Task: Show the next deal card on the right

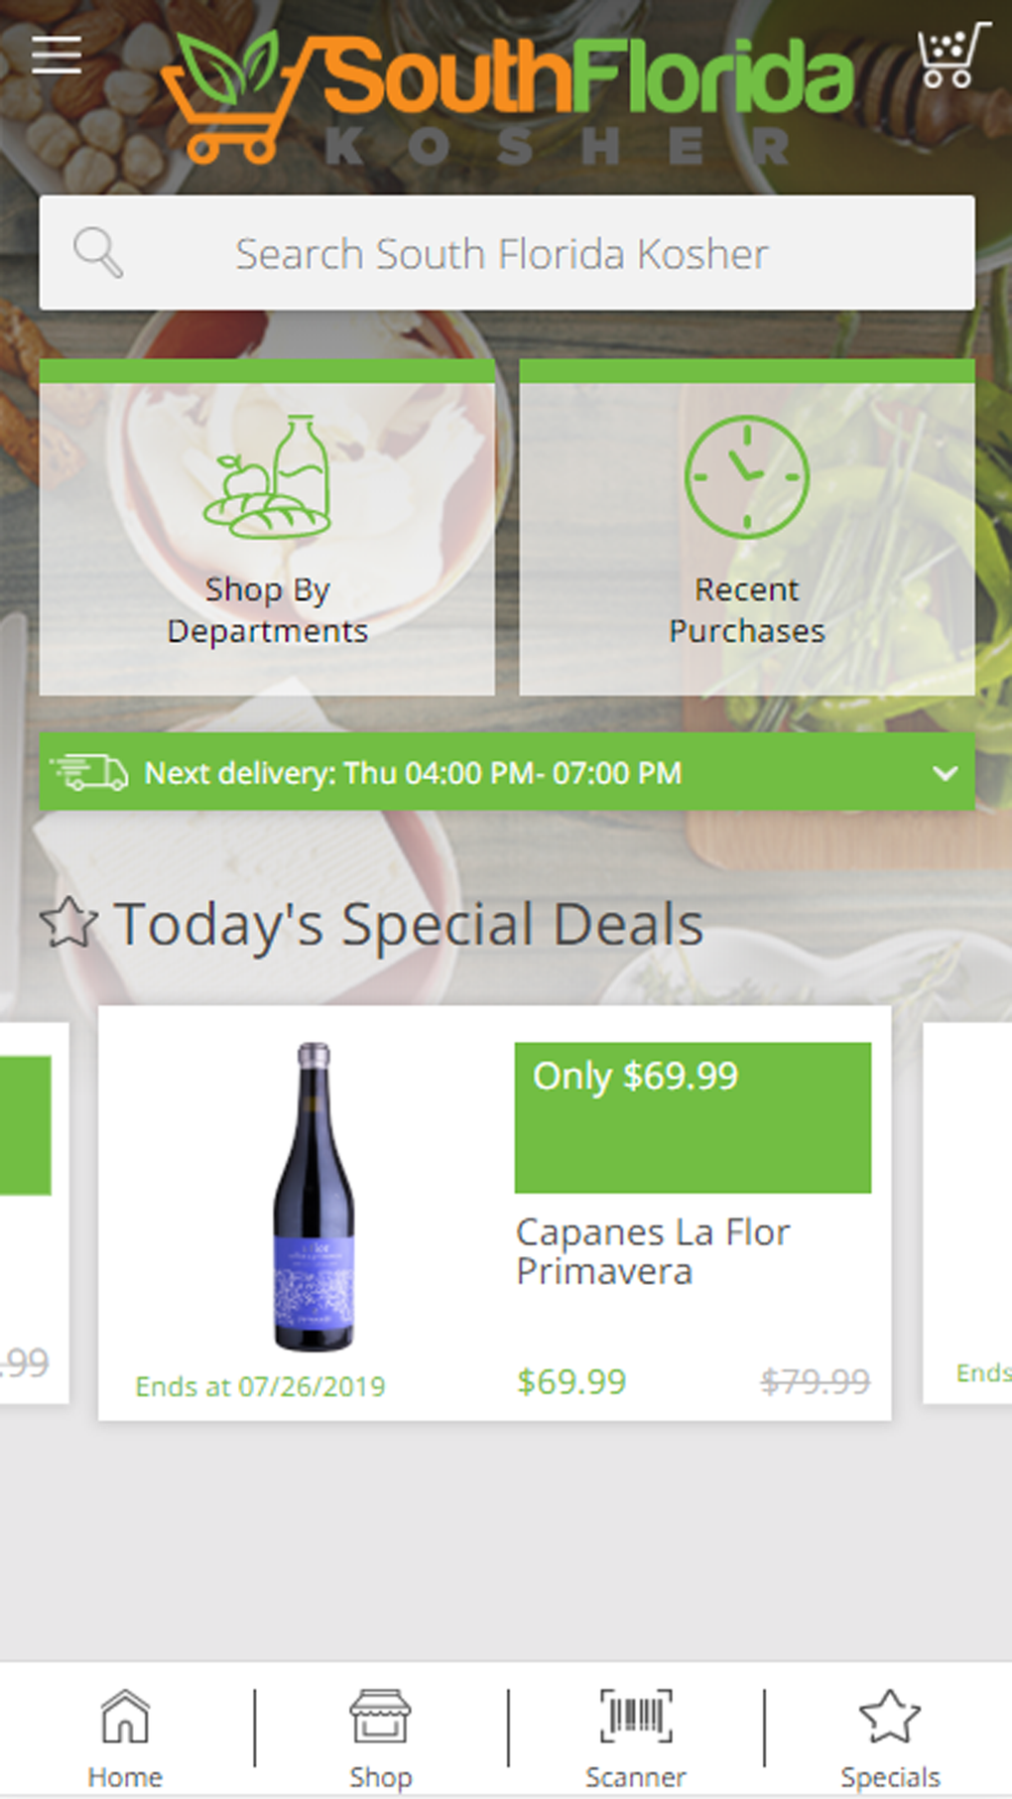Action: click(968, 1213)
